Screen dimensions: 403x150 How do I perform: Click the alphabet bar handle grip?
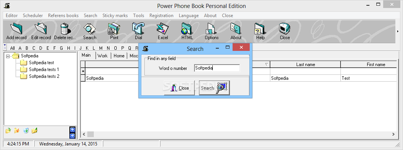click(5, 47)
